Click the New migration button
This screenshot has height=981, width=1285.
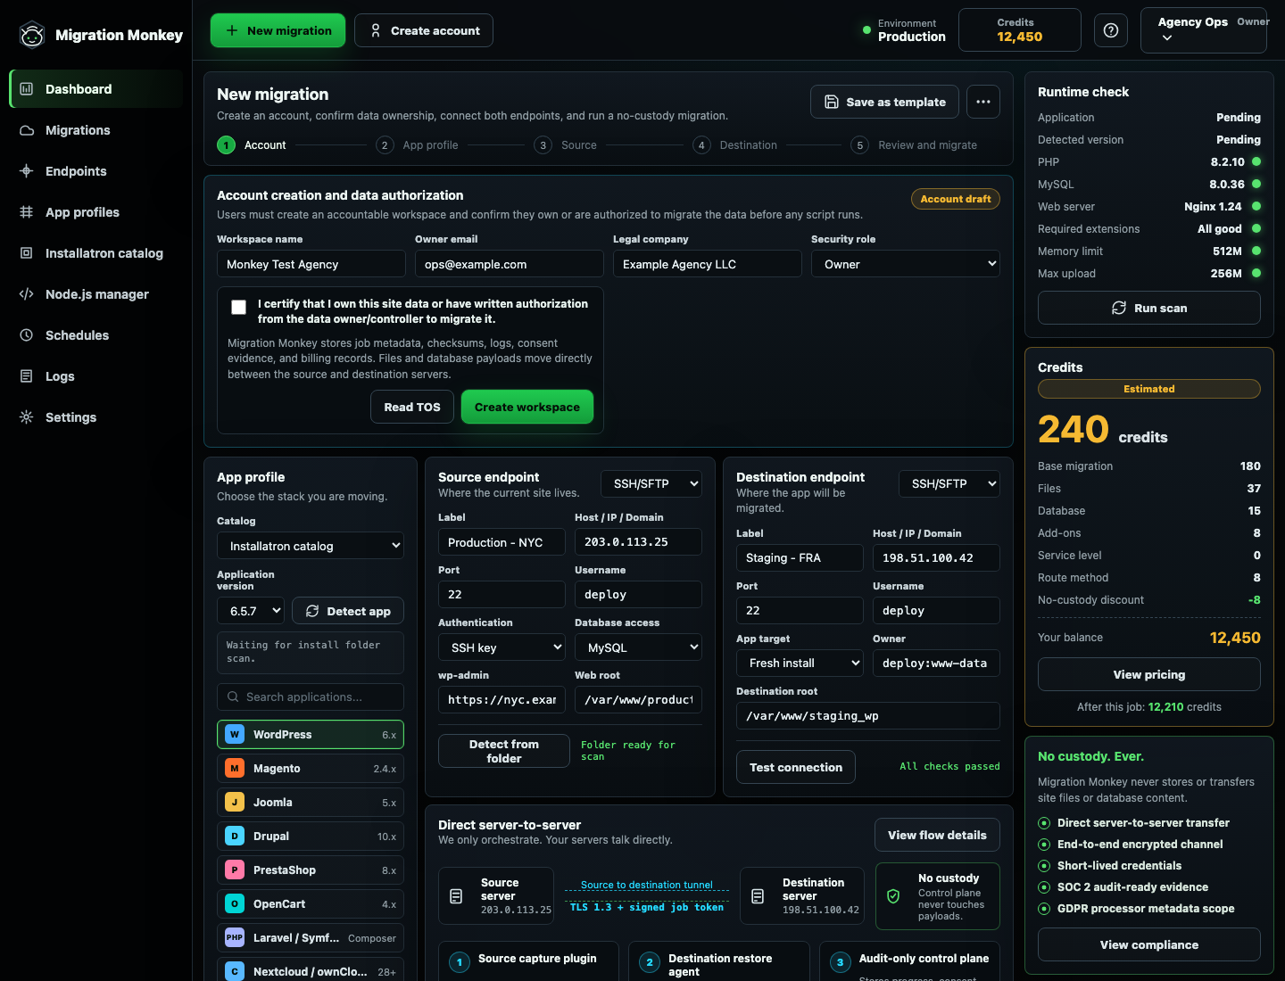click(278, 30)
